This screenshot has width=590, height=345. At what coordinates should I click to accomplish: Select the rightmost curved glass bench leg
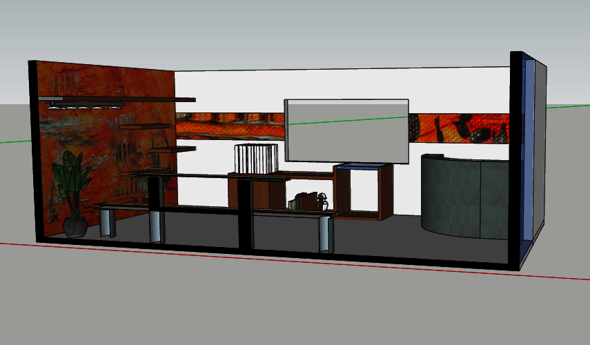325,235
